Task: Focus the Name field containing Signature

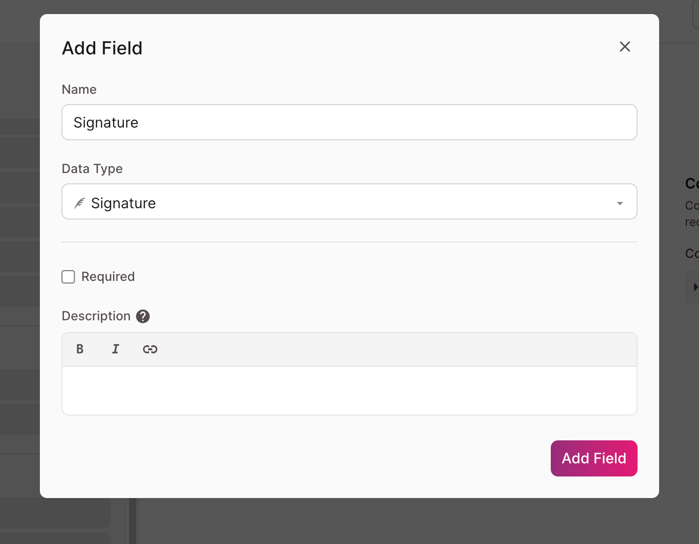Action: point(349,122)
